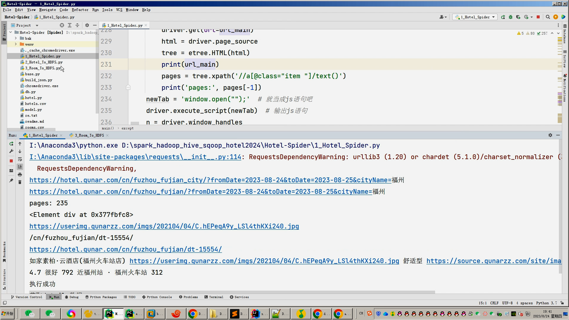Stop the process with the red toolbar square
Screen dimensions: 569x320
tap(538, 17)
